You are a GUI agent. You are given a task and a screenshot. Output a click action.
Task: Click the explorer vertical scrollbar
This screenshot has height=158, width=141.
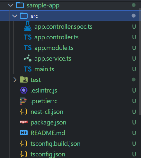click(140, 62)
